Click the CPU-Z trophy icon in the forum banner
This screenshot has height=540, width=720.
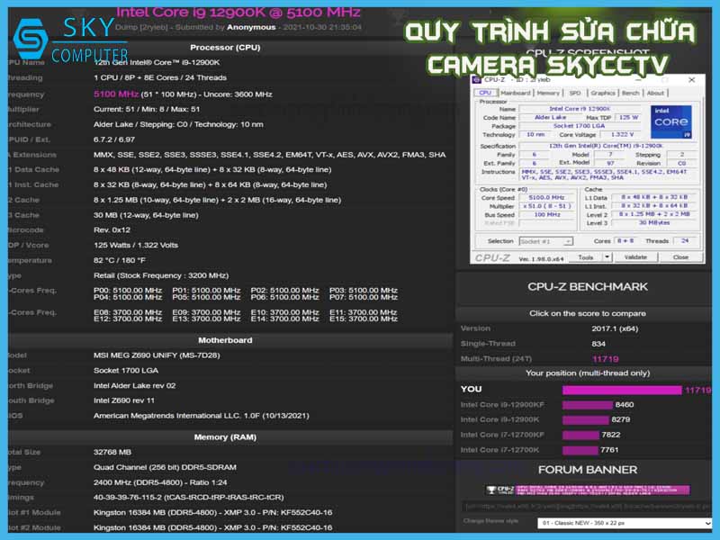click(491, 490)
